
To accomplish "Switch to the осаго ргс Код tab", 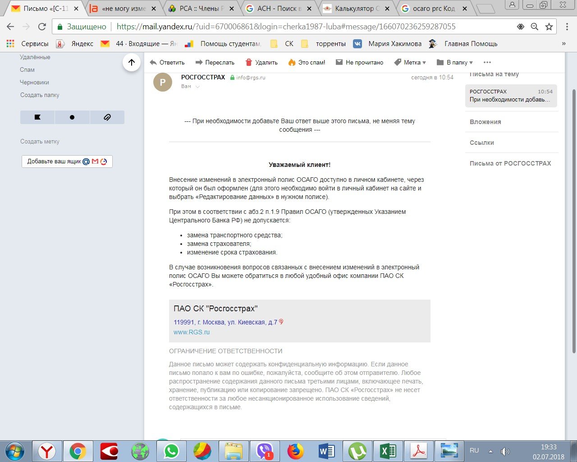I will [x=435, y=9].
